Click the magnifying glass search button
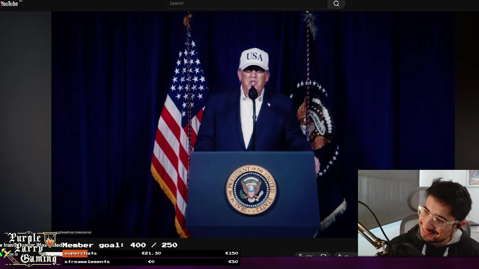Viewport: 479px width, 269px height. [336, 3]
